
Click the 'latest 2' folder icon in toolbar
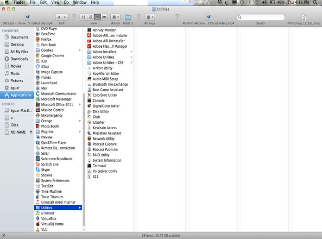click(128, 17)
